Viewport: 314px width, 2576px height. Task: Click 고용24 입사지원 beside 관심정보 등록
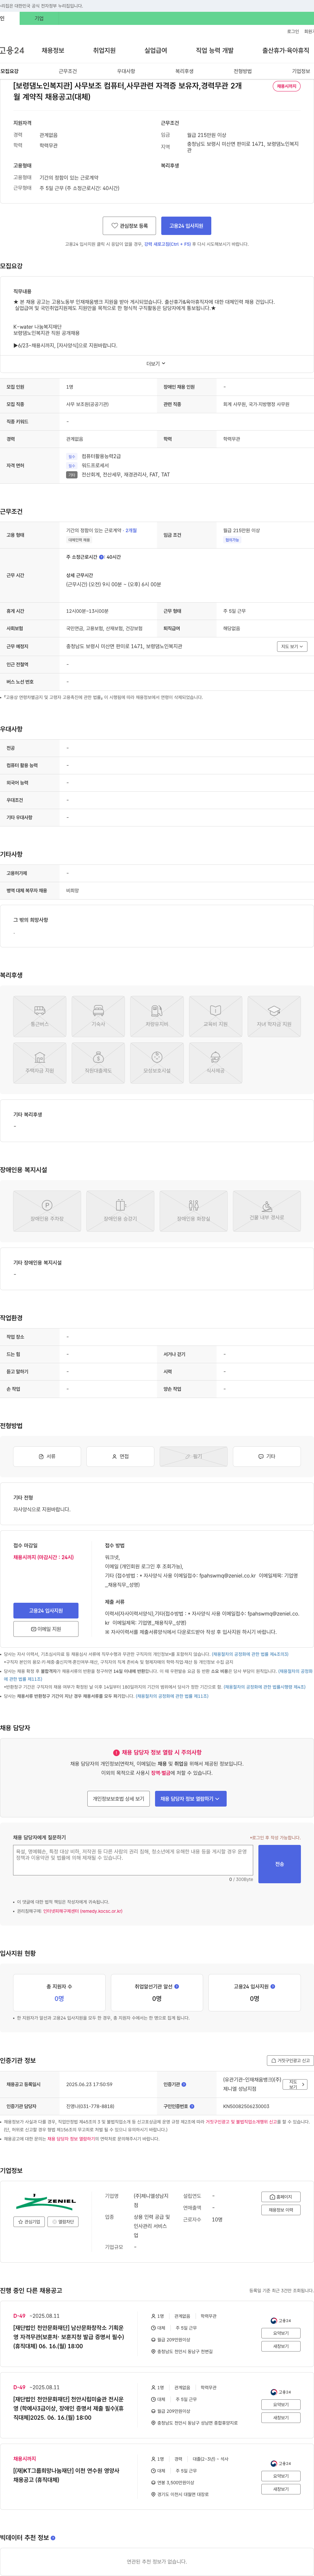coord(186,226)
